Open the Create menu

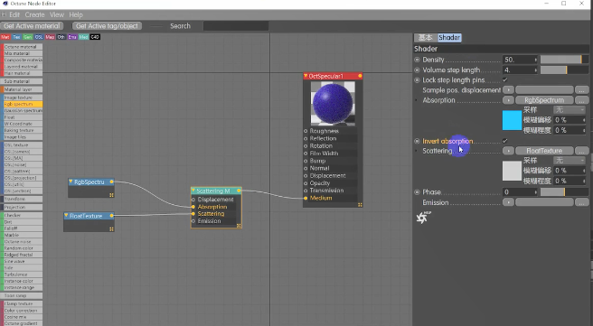(34, 14)
